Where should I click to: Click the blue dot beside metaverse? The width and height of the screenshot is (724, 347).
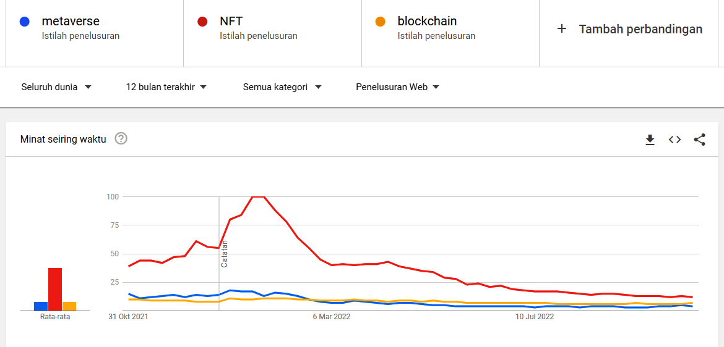[25, 22]
